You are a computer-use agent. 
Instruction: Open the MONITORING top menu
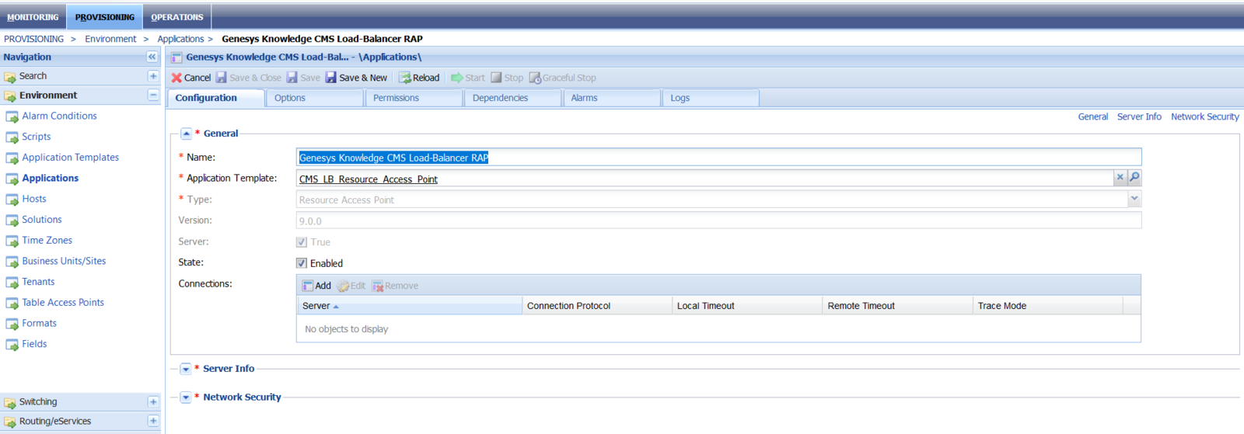(x=33, y=17)
